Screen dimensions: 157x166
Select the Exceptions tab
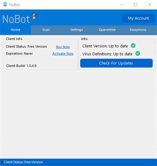(x=138, y=30)
